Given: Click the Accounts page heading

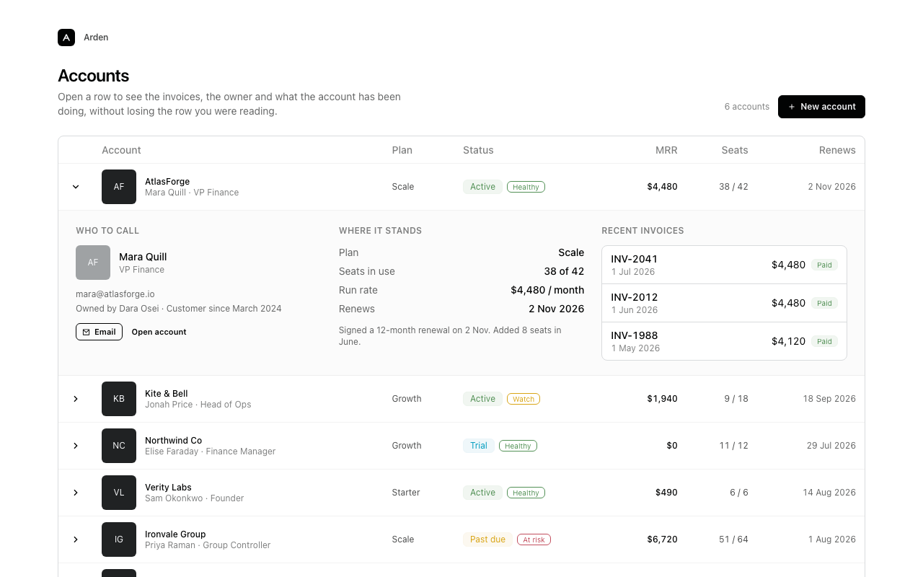Looking at the screenshot, I should [x=94, y=76].
